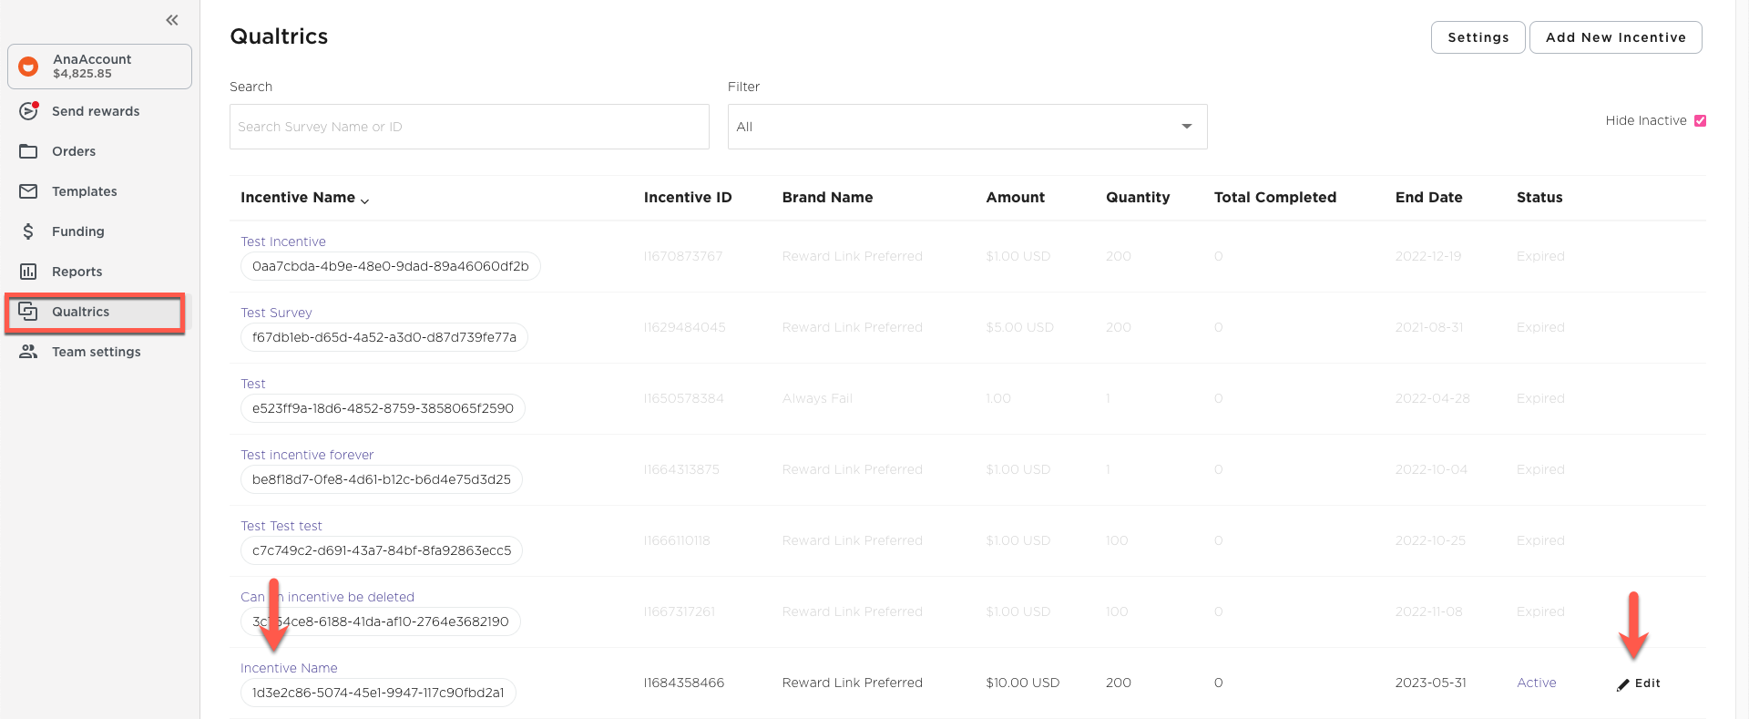Viewport: 1749px width, 719px height.
Task: Click incentive ID I1670873767
Action: [x=683, y=256]
